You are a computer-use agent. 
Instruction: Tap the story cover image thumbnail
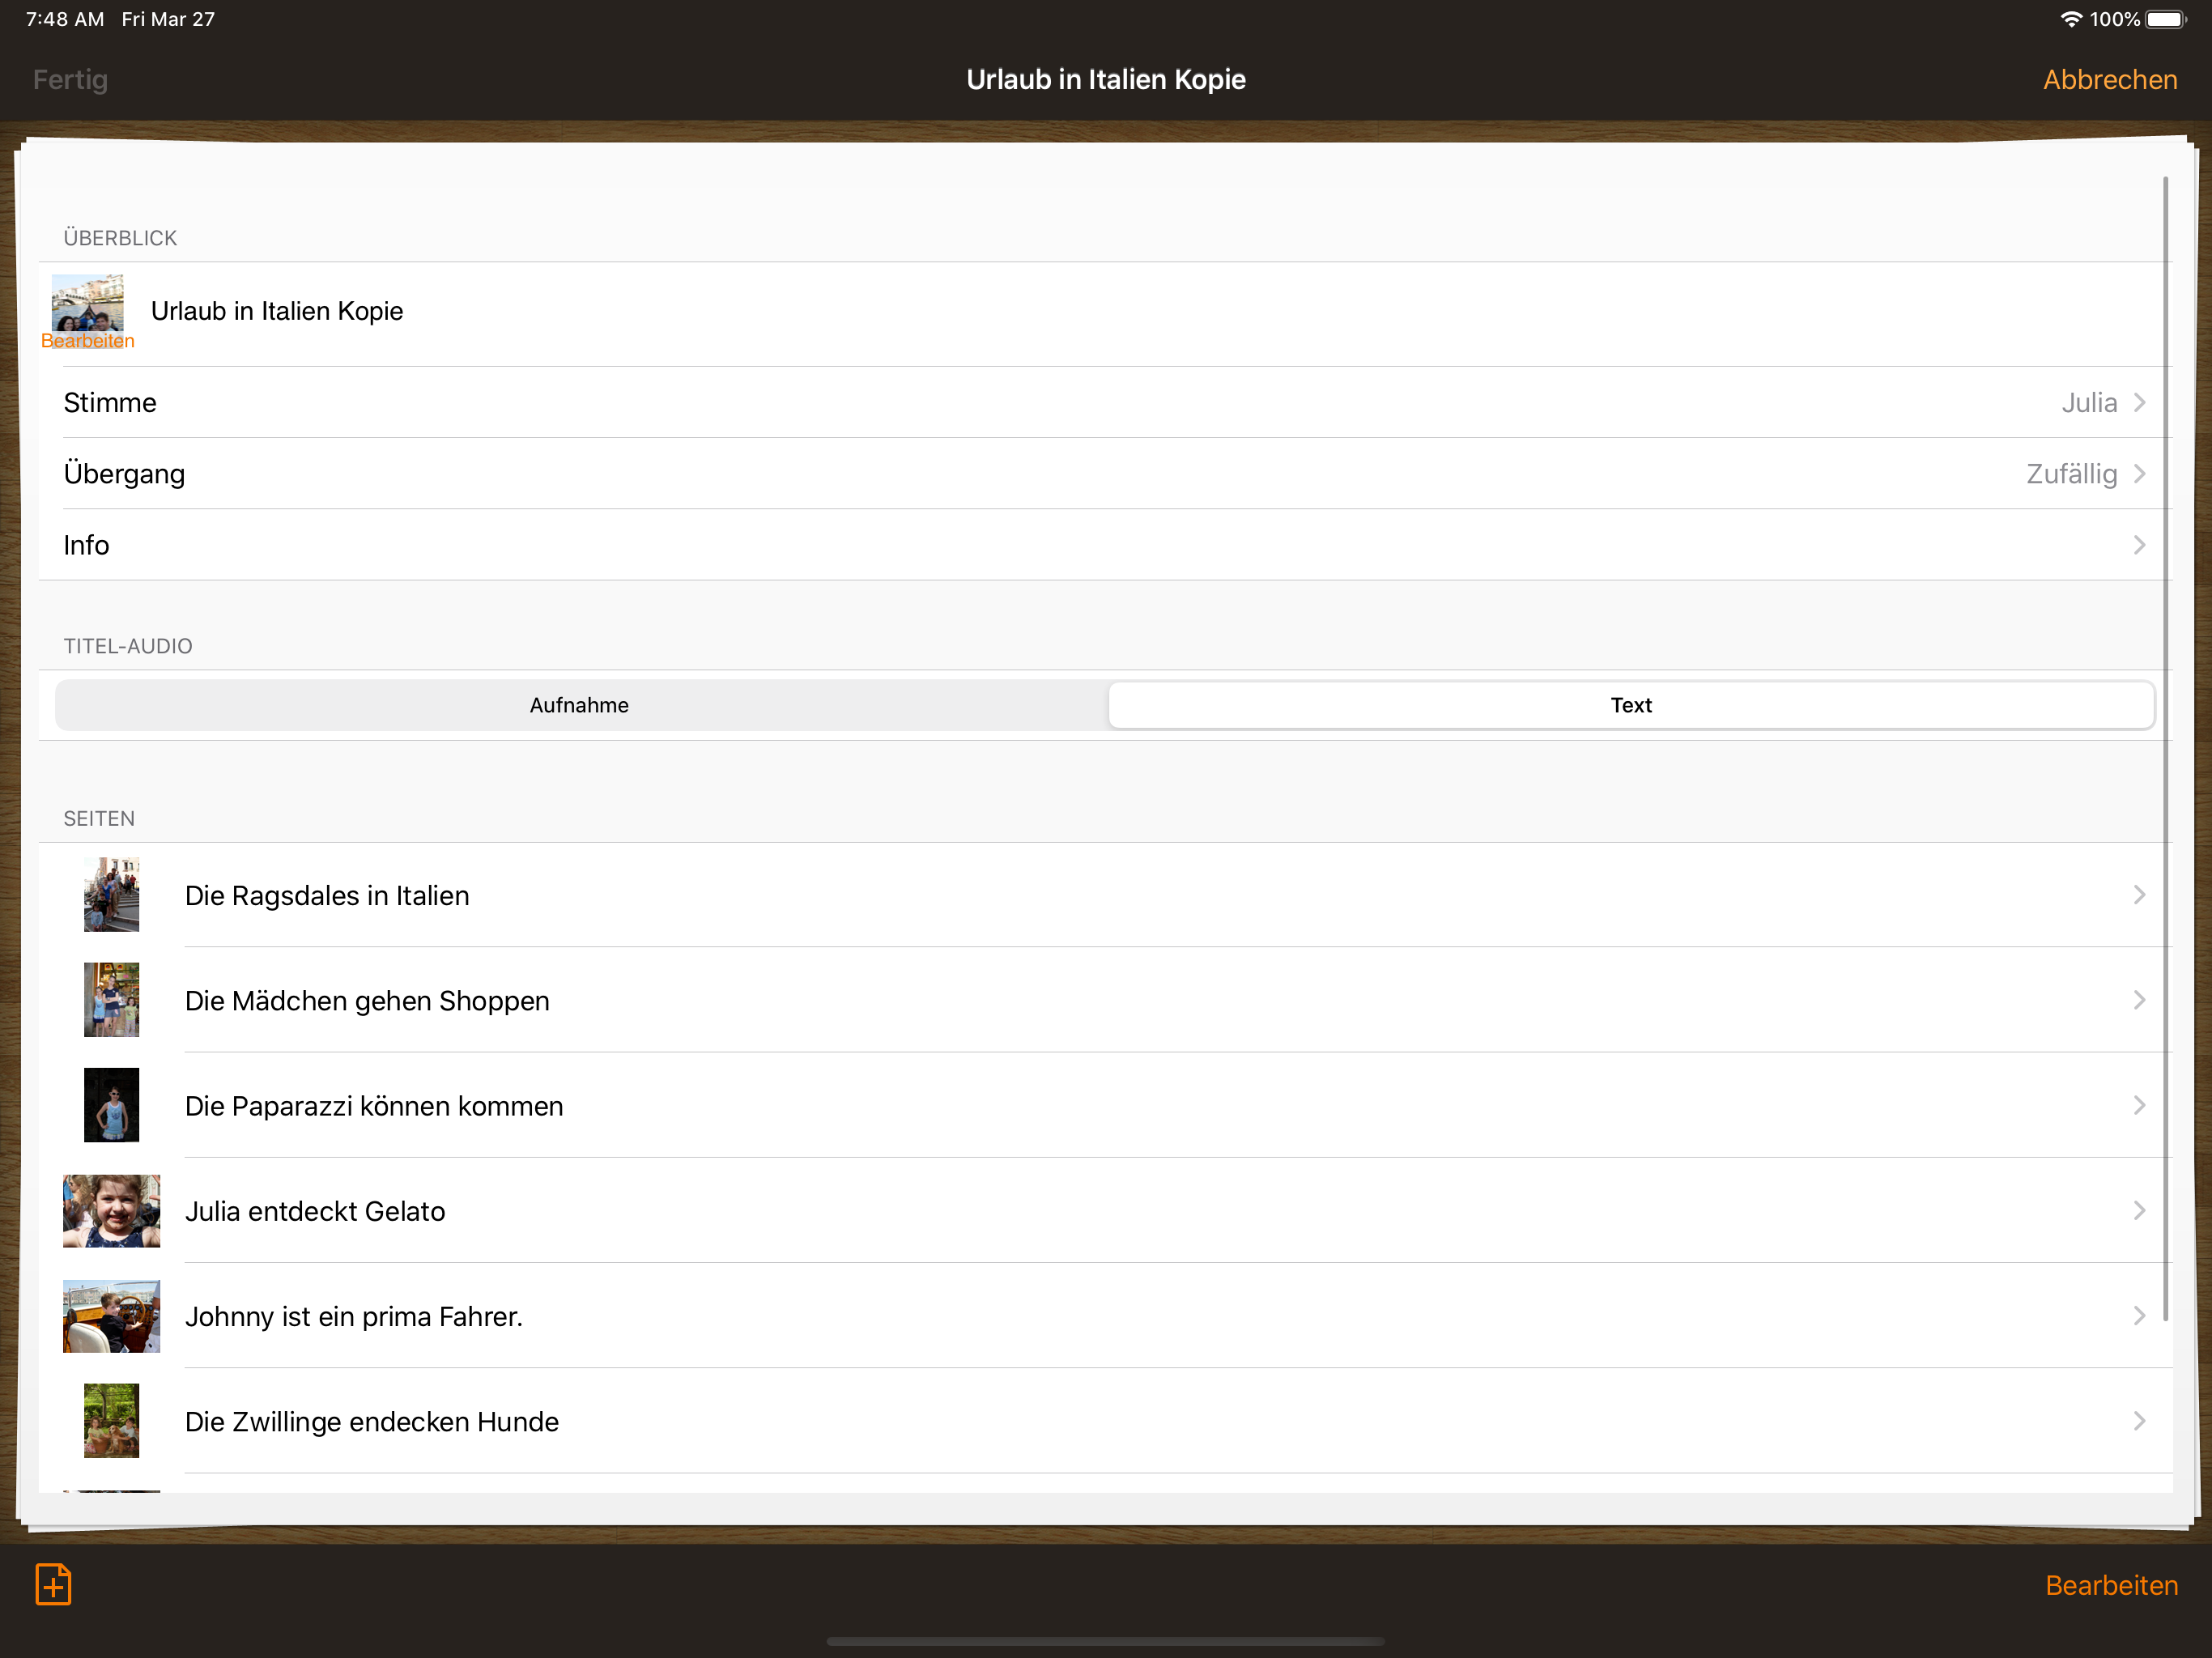pos(87,302)
